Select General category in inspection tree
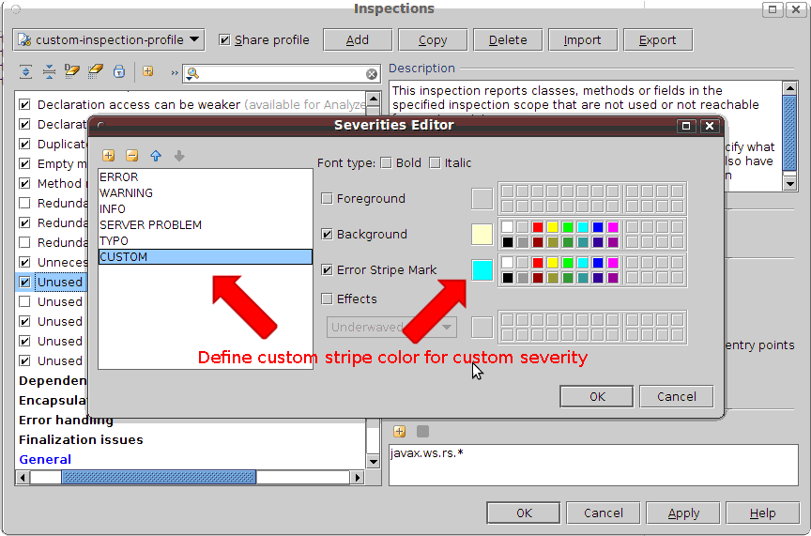Image resolution: width=811 pixels, height=536 pixels. tap(45, 459)
